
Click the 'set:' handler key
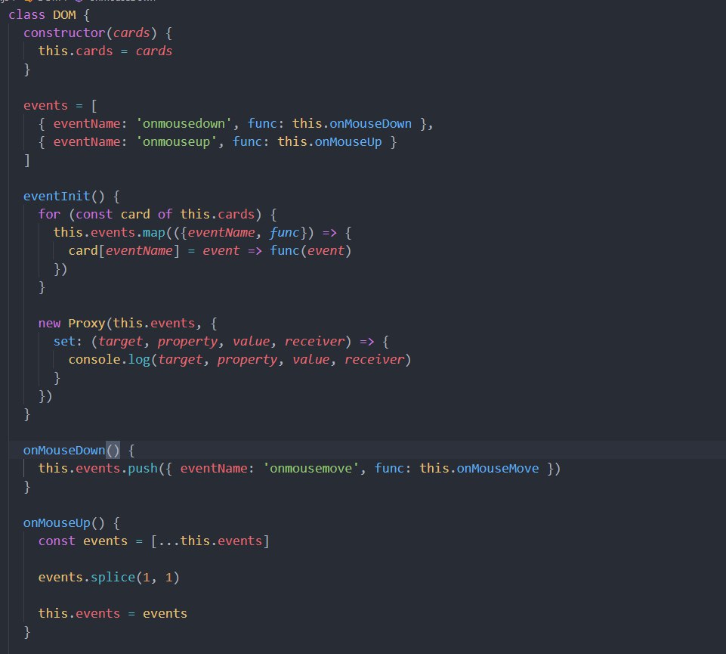point(67,341)
